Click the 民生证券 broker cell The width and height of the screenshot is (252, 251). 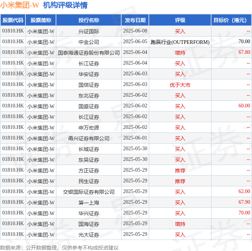click(x=89, y=181)
